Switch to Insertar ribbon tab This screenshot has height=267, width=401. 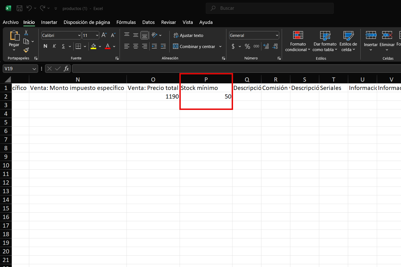tap(49, 22)
